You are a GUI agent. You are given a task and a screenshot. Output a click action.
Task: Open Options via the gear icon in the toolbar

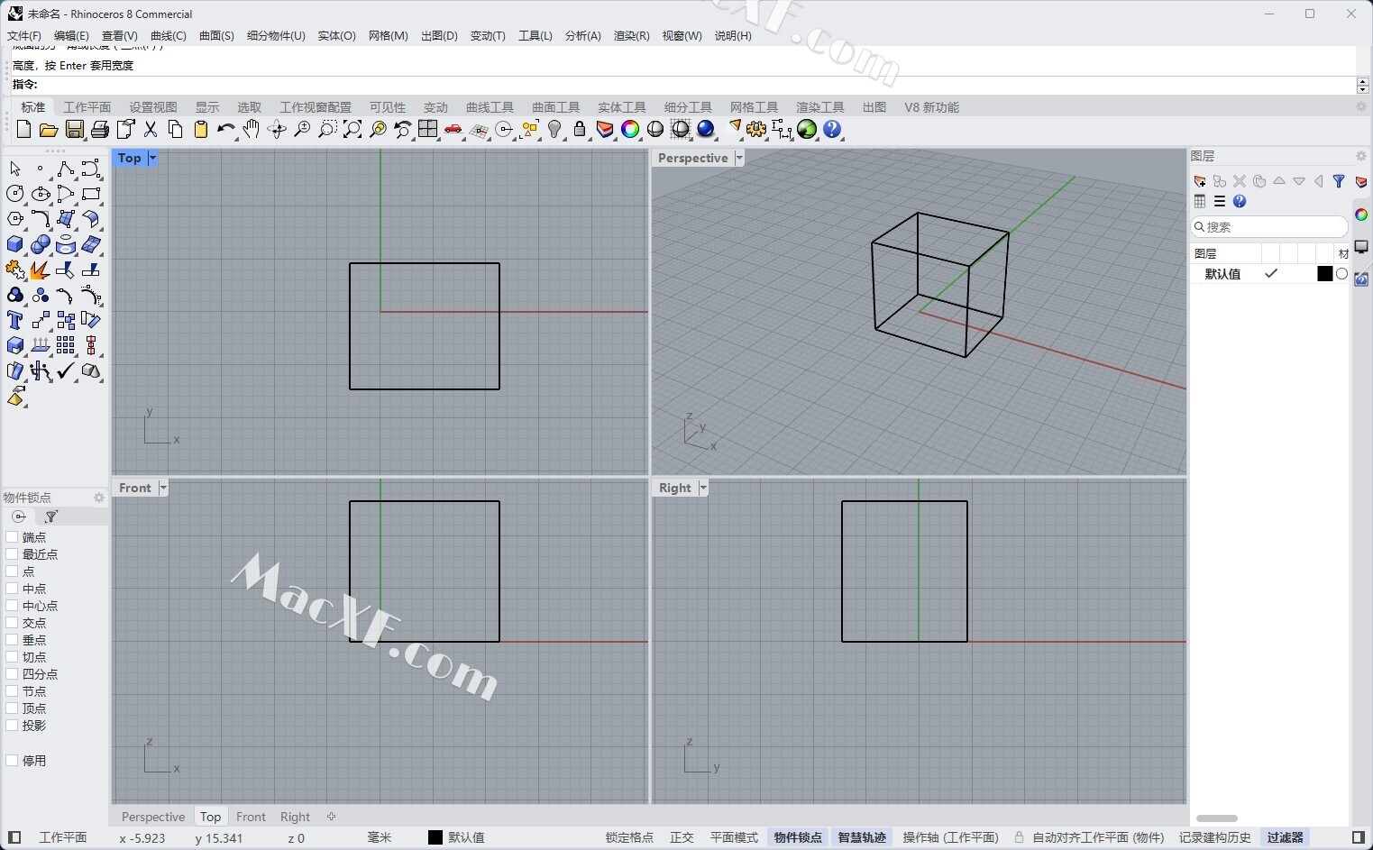click(756, 129)
